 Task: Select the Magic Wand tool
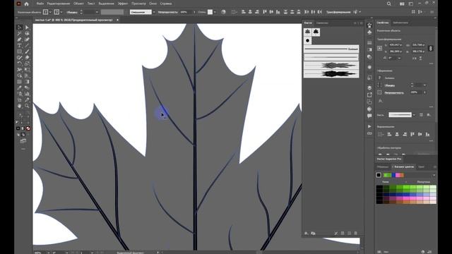pyautogui.click(x=19, y=33)
